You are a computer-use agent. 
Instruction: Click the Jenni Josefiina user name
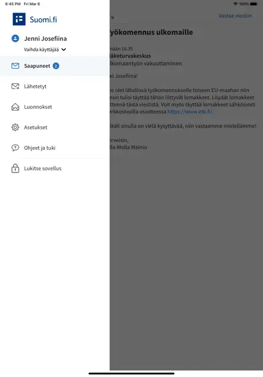point(45,38)
